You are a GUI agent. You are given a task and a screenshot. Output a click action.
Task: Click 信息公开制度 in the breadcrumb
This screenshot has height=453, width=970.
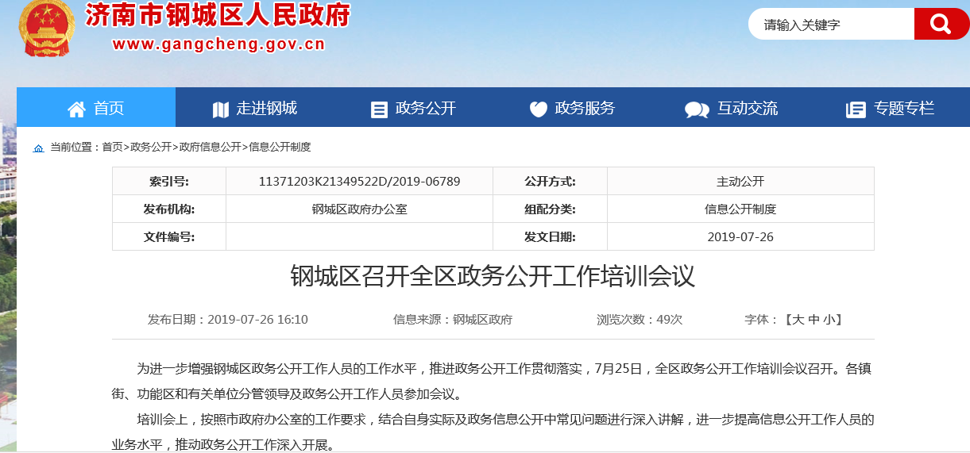click(280, 147)
